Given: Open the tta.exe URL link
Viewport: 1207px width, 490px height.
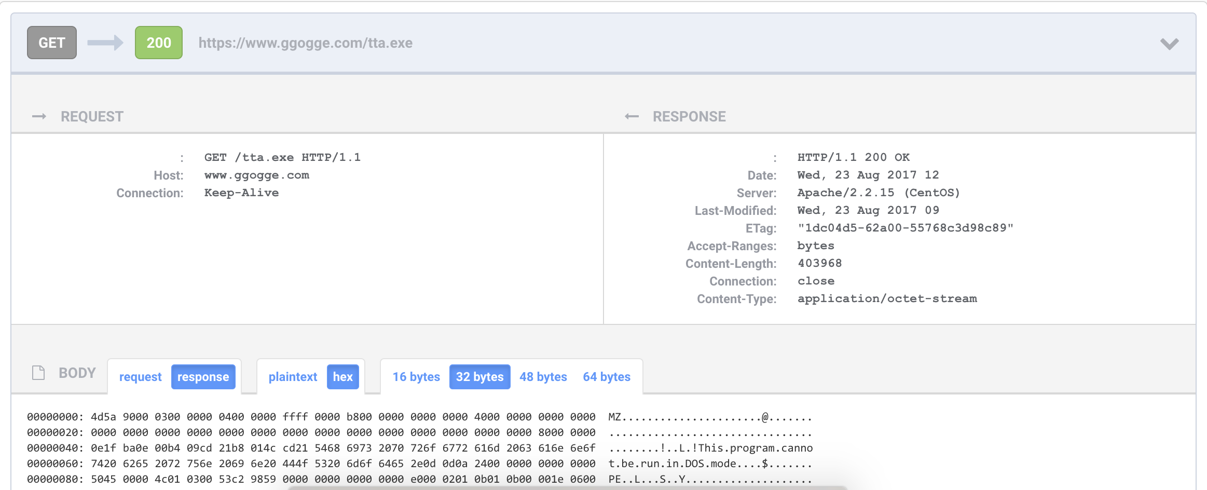Looking at the screenshot, I should (x=305, y=43).
